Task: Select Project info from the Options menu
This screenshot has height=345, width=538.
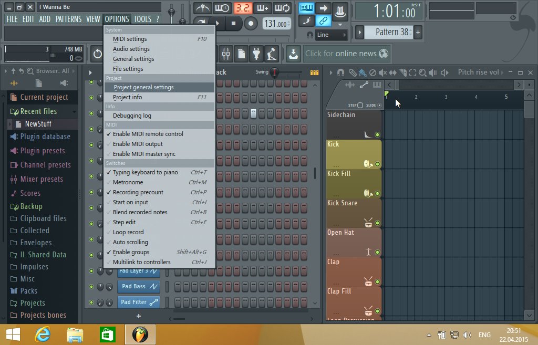Action: click(128, 96)
